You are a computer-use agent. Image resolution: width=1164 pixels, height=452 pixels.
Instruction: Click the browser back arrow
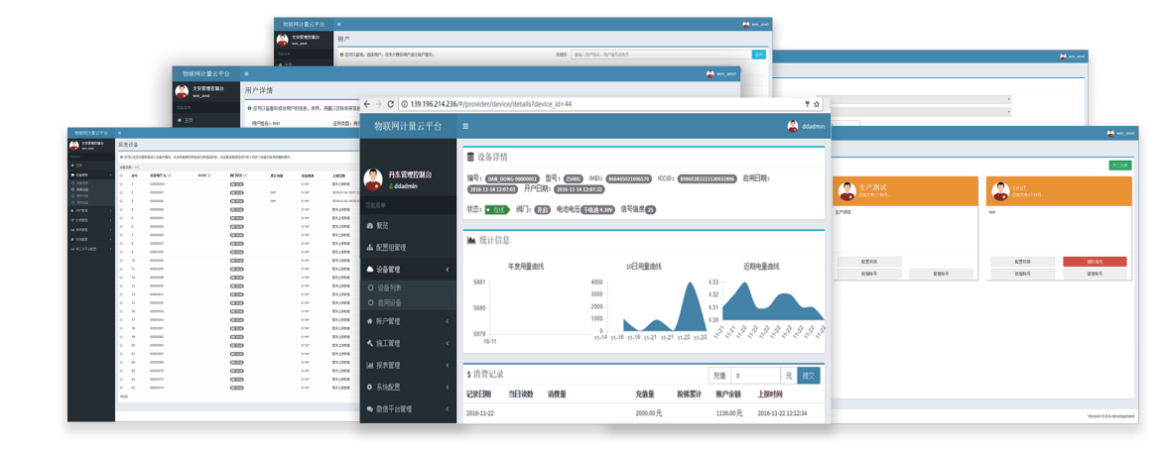(366, 103)
